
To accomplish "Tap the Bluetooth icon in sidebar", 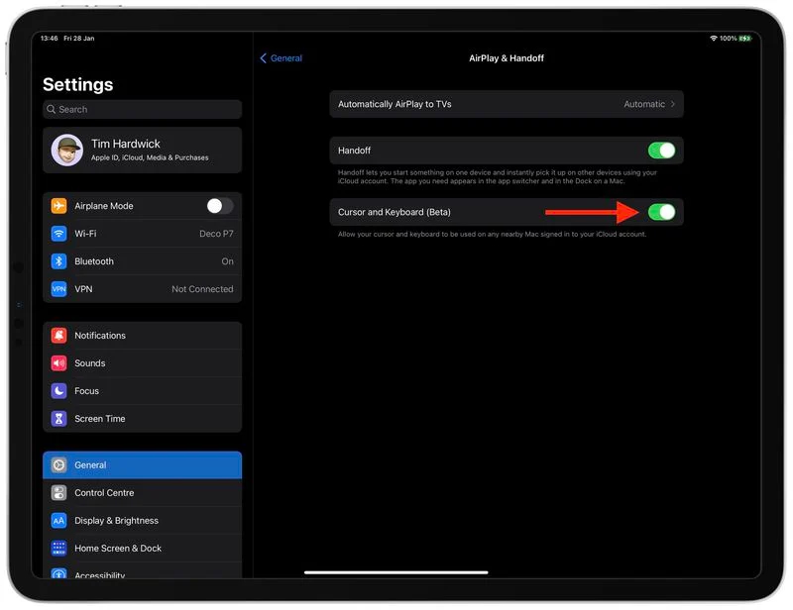I will coord(58,261).
